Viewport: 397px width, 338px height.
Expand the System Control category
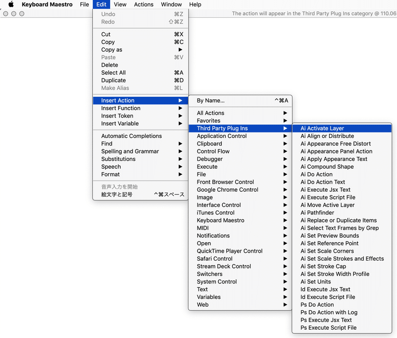click(240, 281)
